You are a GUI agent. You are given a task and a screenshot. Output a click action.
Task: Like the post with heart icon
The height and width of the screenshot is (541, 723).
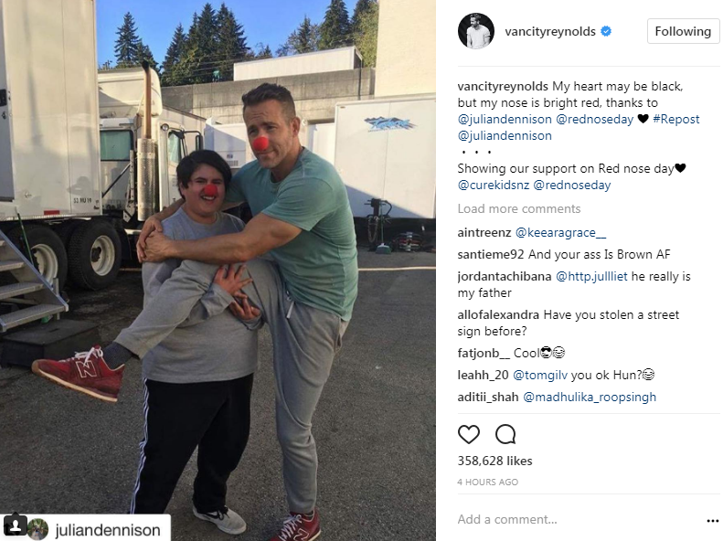pyautogui.click(x=469, y=434)
